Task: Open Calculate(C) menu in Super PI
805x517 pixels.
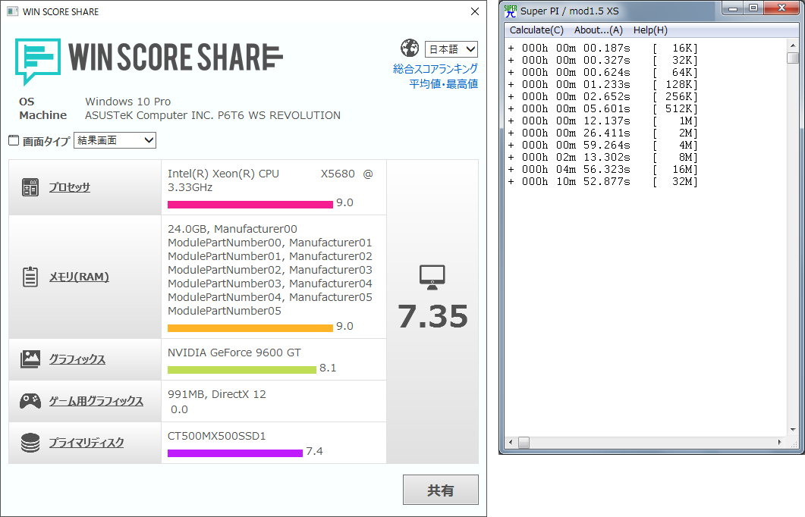Action: (536, 30)
